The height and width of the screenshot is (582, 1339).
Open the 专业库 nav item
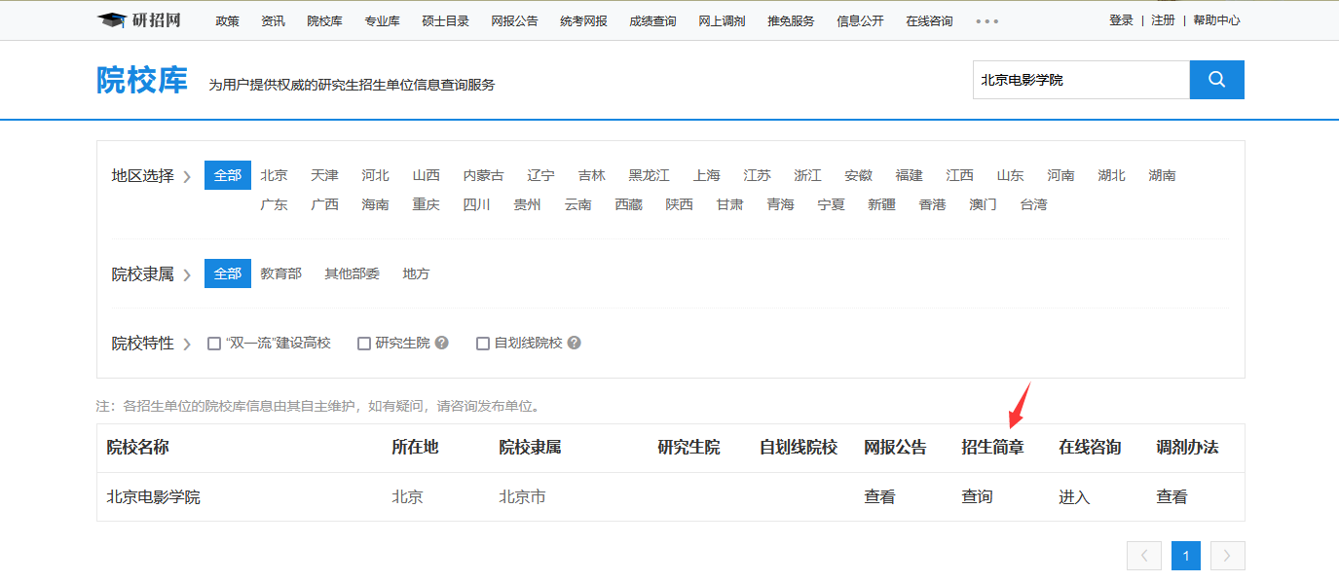383,20
